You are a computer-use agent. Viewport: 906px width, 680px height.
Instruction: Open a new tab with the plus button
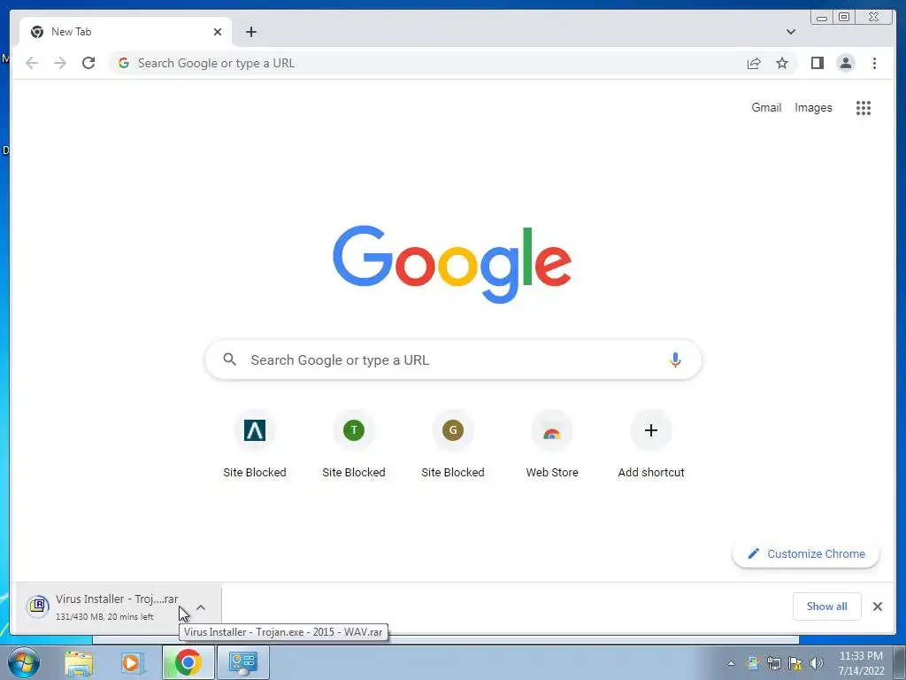click(x=250, y=32)
